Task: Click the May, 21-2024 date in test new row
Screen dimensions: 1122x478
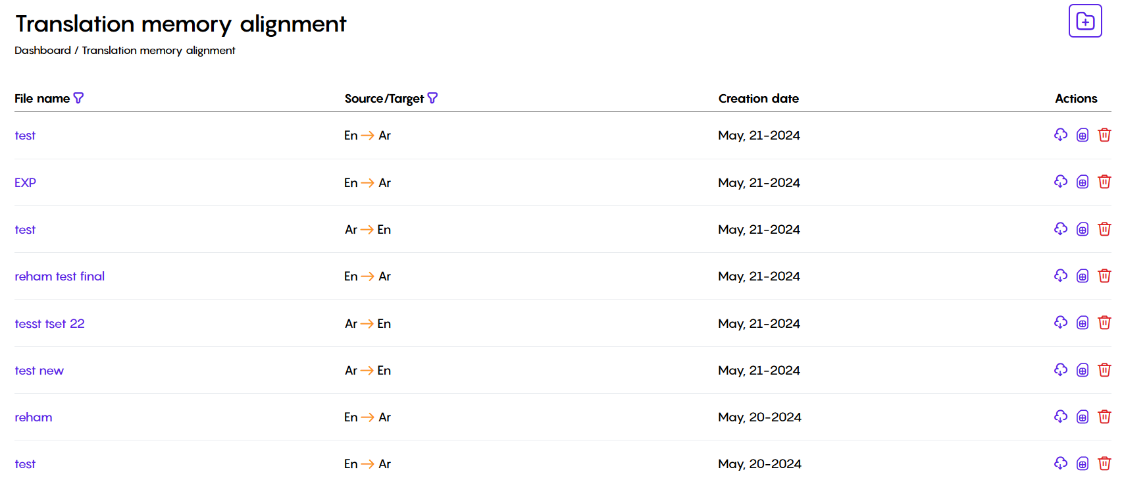Action: point(759,371)
